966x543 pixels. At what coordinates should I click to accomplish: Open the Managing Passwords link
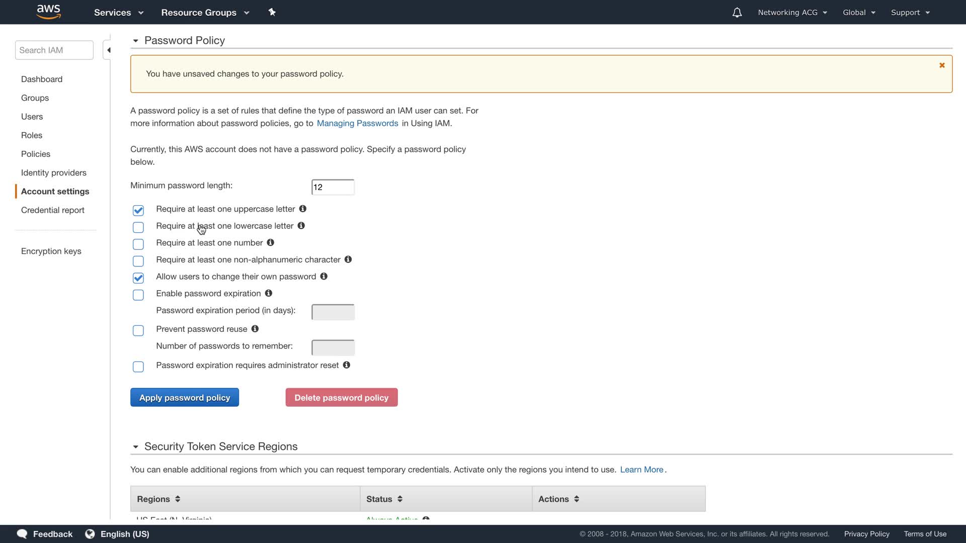[x=357, y=123]
